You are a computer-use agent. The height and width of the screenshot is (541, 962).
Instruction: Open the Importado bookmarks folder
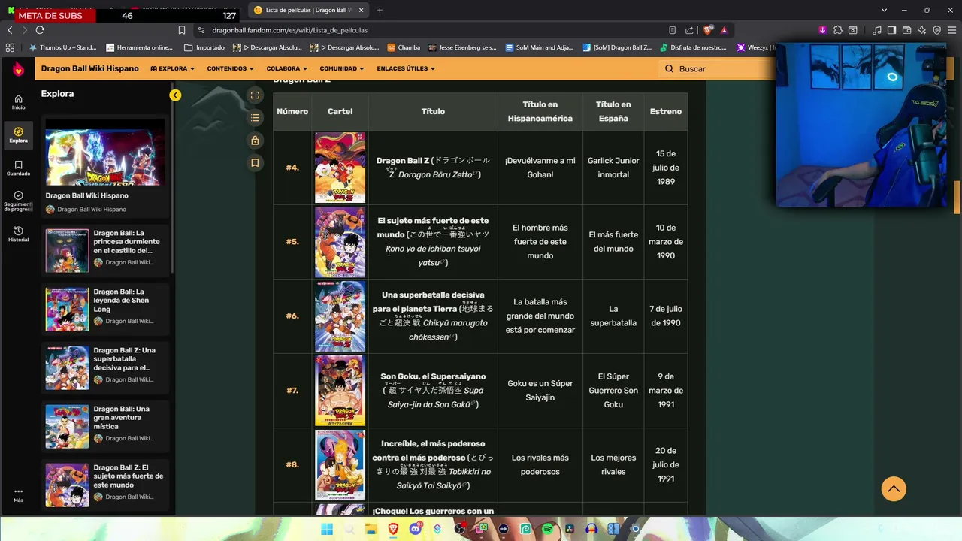[x=204, y=47]
